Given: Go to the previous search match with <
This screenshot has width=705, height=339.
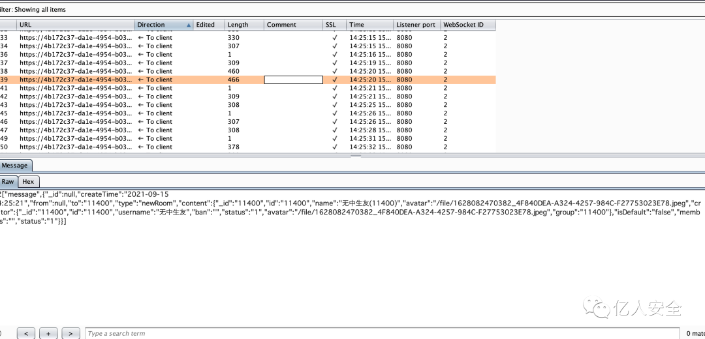Looking at the screenshot, I should click(x=27, y=333).
